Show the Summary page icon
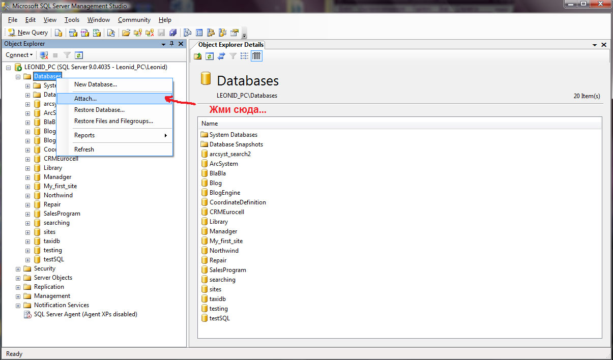 pos(199,33)
